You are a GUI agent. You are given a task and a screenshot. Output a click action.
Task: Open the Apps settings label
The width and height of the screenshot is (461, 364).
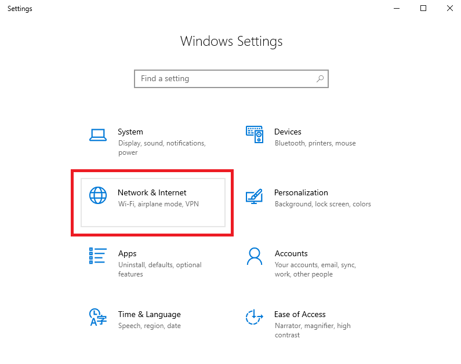pos(128,253)
